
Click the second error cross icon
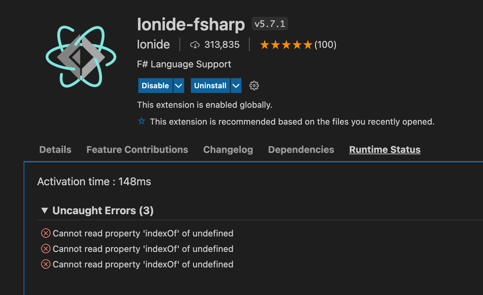[x=46, y=249]
